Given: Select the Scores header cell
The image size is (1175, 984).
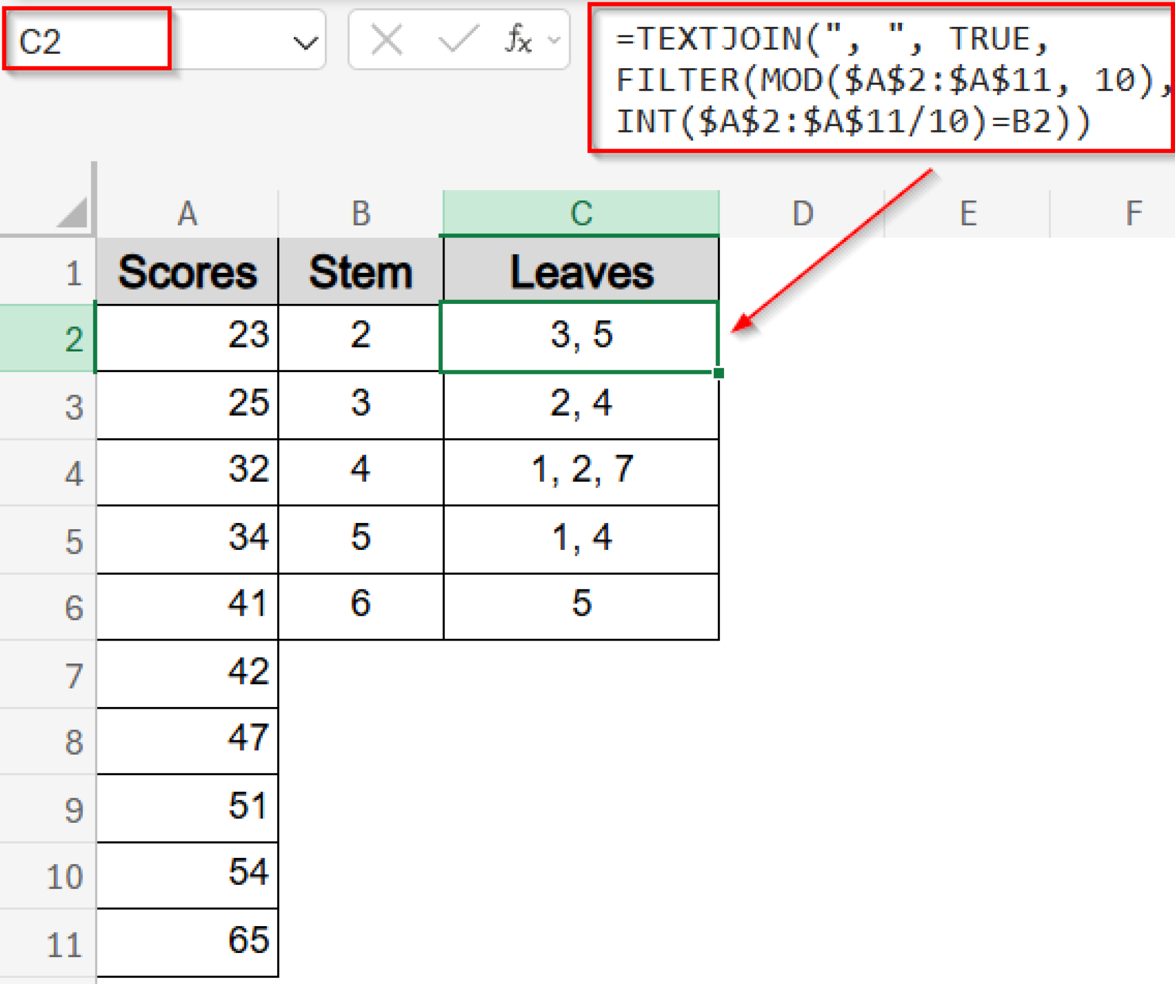Looking at the screenshot, I should tap(186, 272).
